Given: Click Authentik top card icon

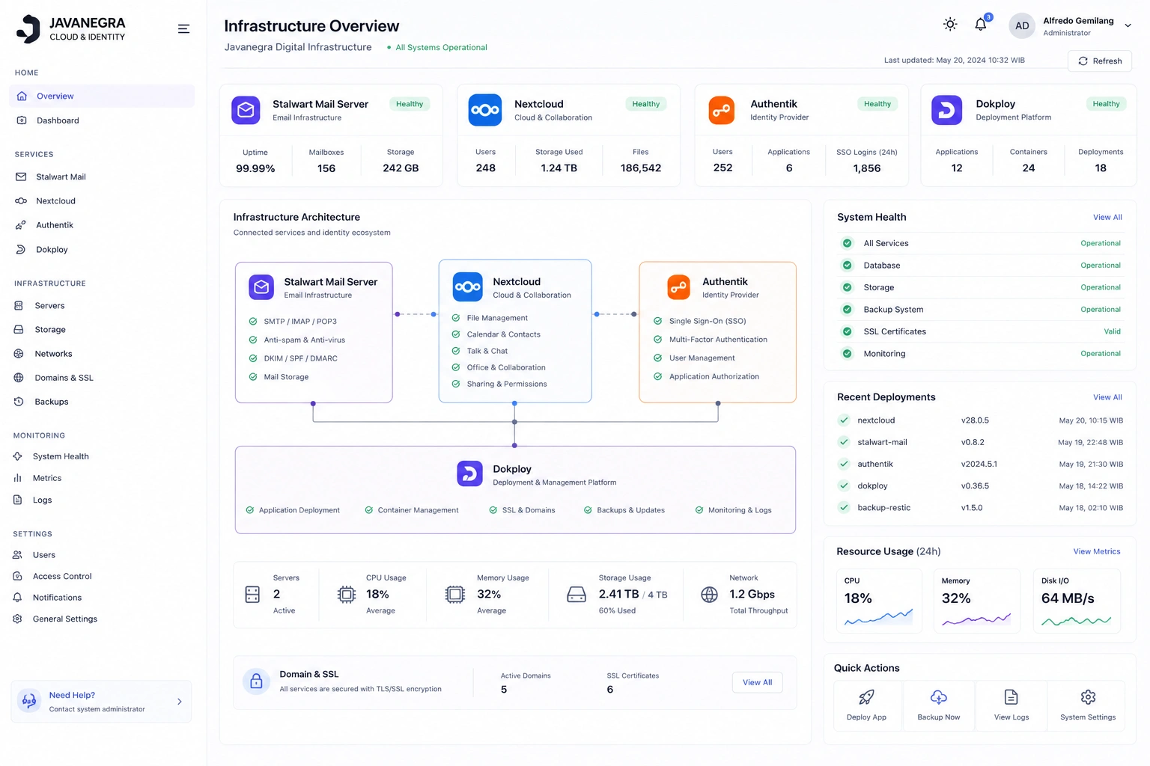Looking at the screenshot, I should (722, 110).
